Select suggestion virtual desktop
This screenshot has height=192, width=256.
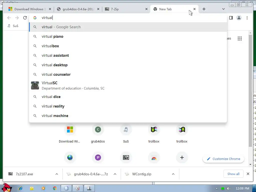[128, 65]
